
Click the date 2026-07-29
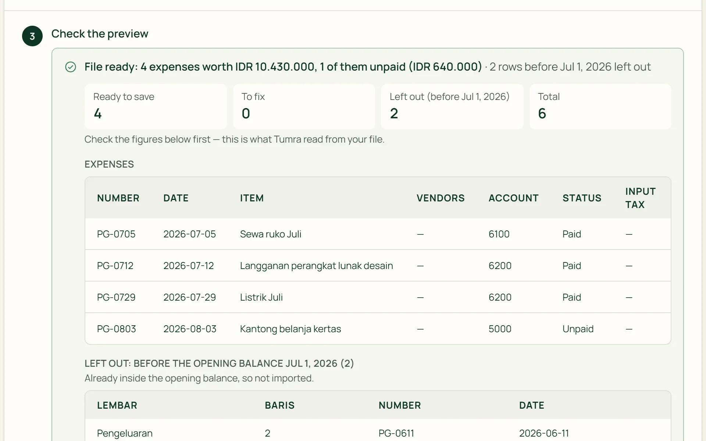pos(189,297)
